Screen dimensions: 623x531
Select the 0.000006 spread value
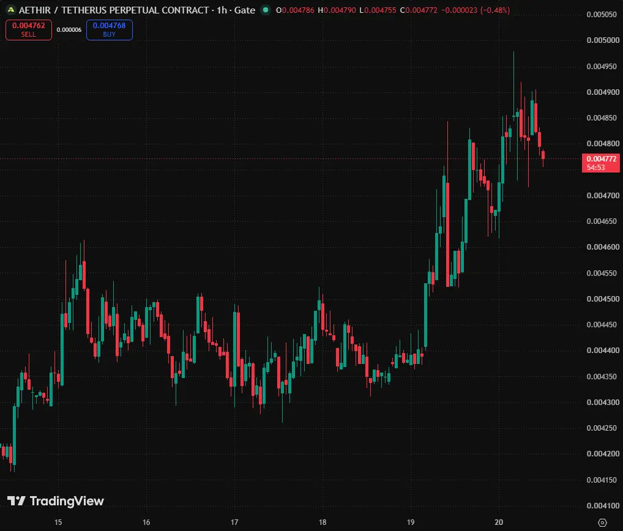[69, 30]
